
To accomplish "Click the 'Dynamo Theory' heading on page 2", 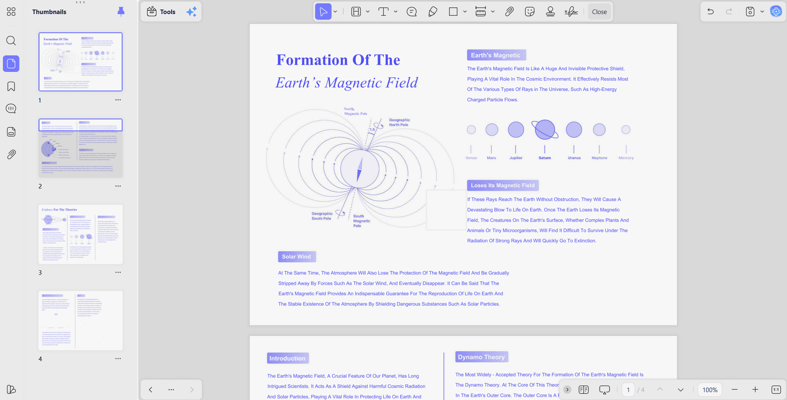I will 481,357.
